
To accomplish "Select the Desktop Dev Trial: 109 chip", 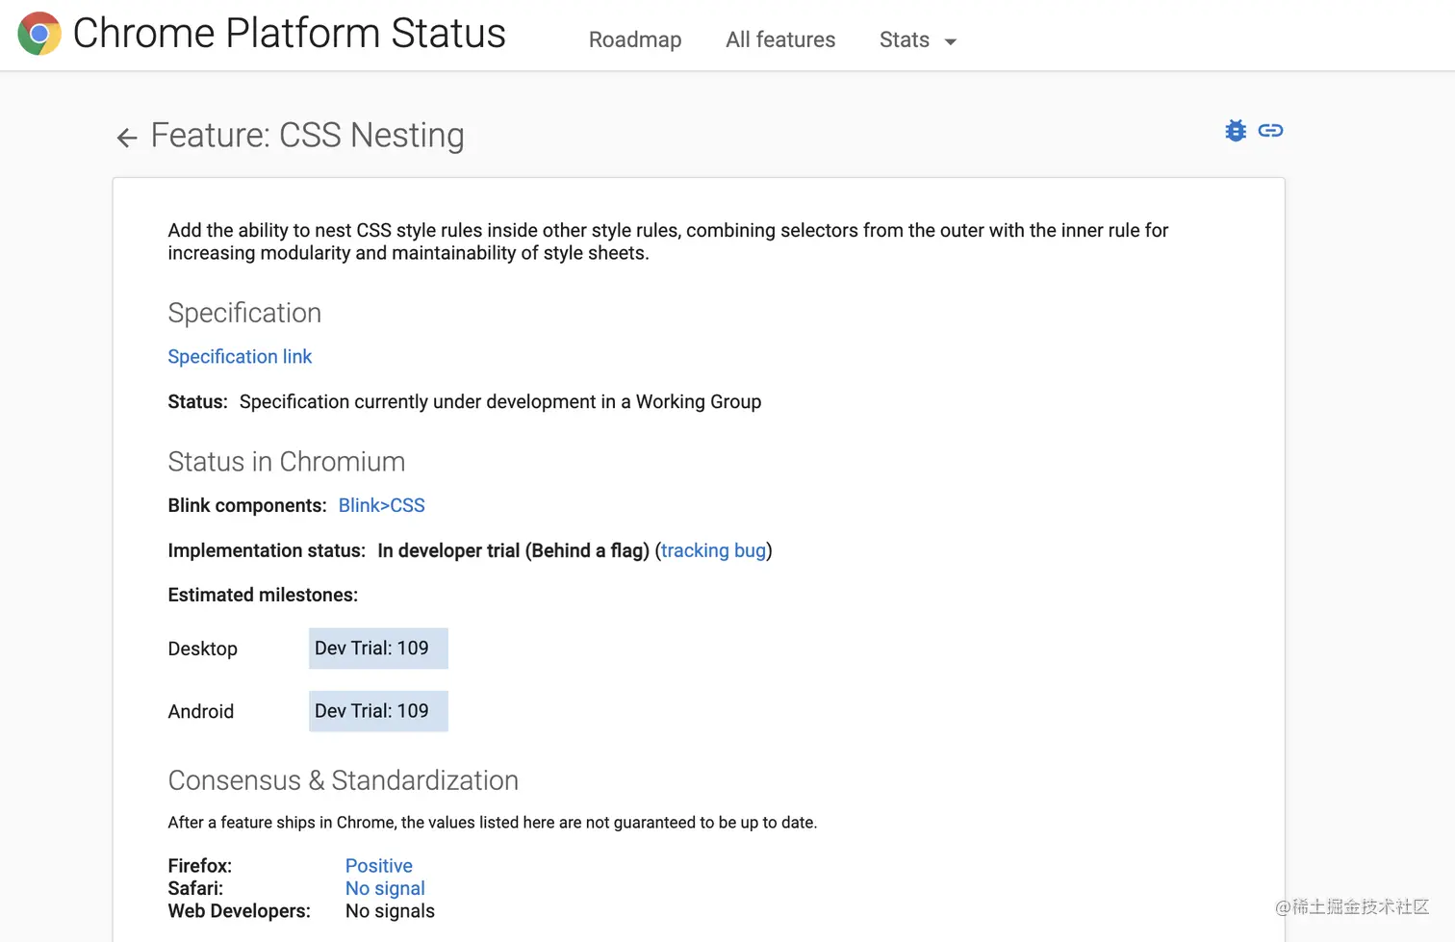I will click(378, 649).
